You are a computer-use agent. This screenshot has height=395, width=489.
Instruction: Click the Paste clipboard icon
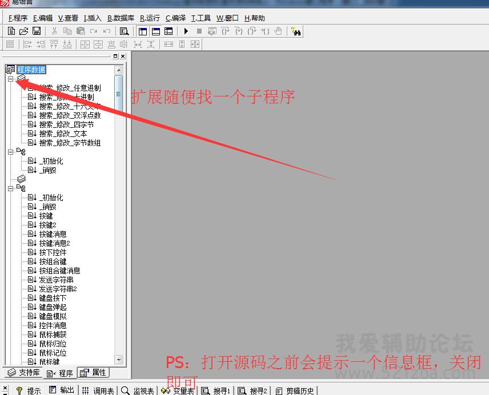(x=81, y=31)
